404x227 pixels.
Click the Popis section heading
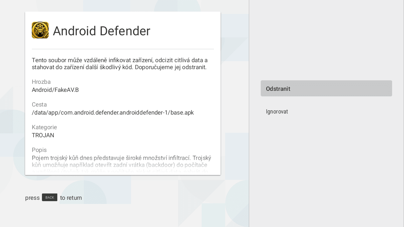pyautogui.click(x=39, y=150)
